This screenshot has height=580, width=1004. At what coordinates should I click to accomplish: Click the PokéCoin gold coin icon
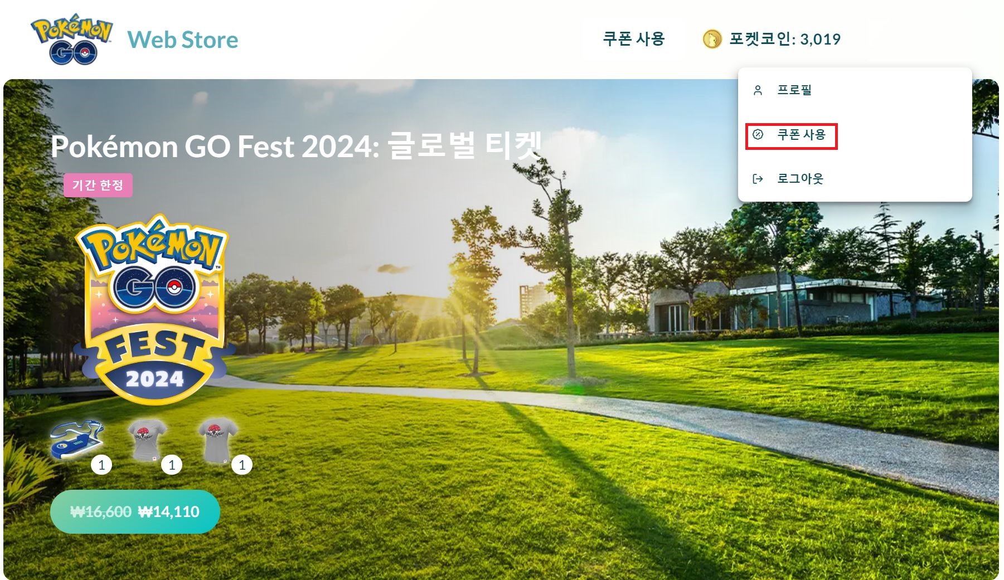(x=712, y=39)
